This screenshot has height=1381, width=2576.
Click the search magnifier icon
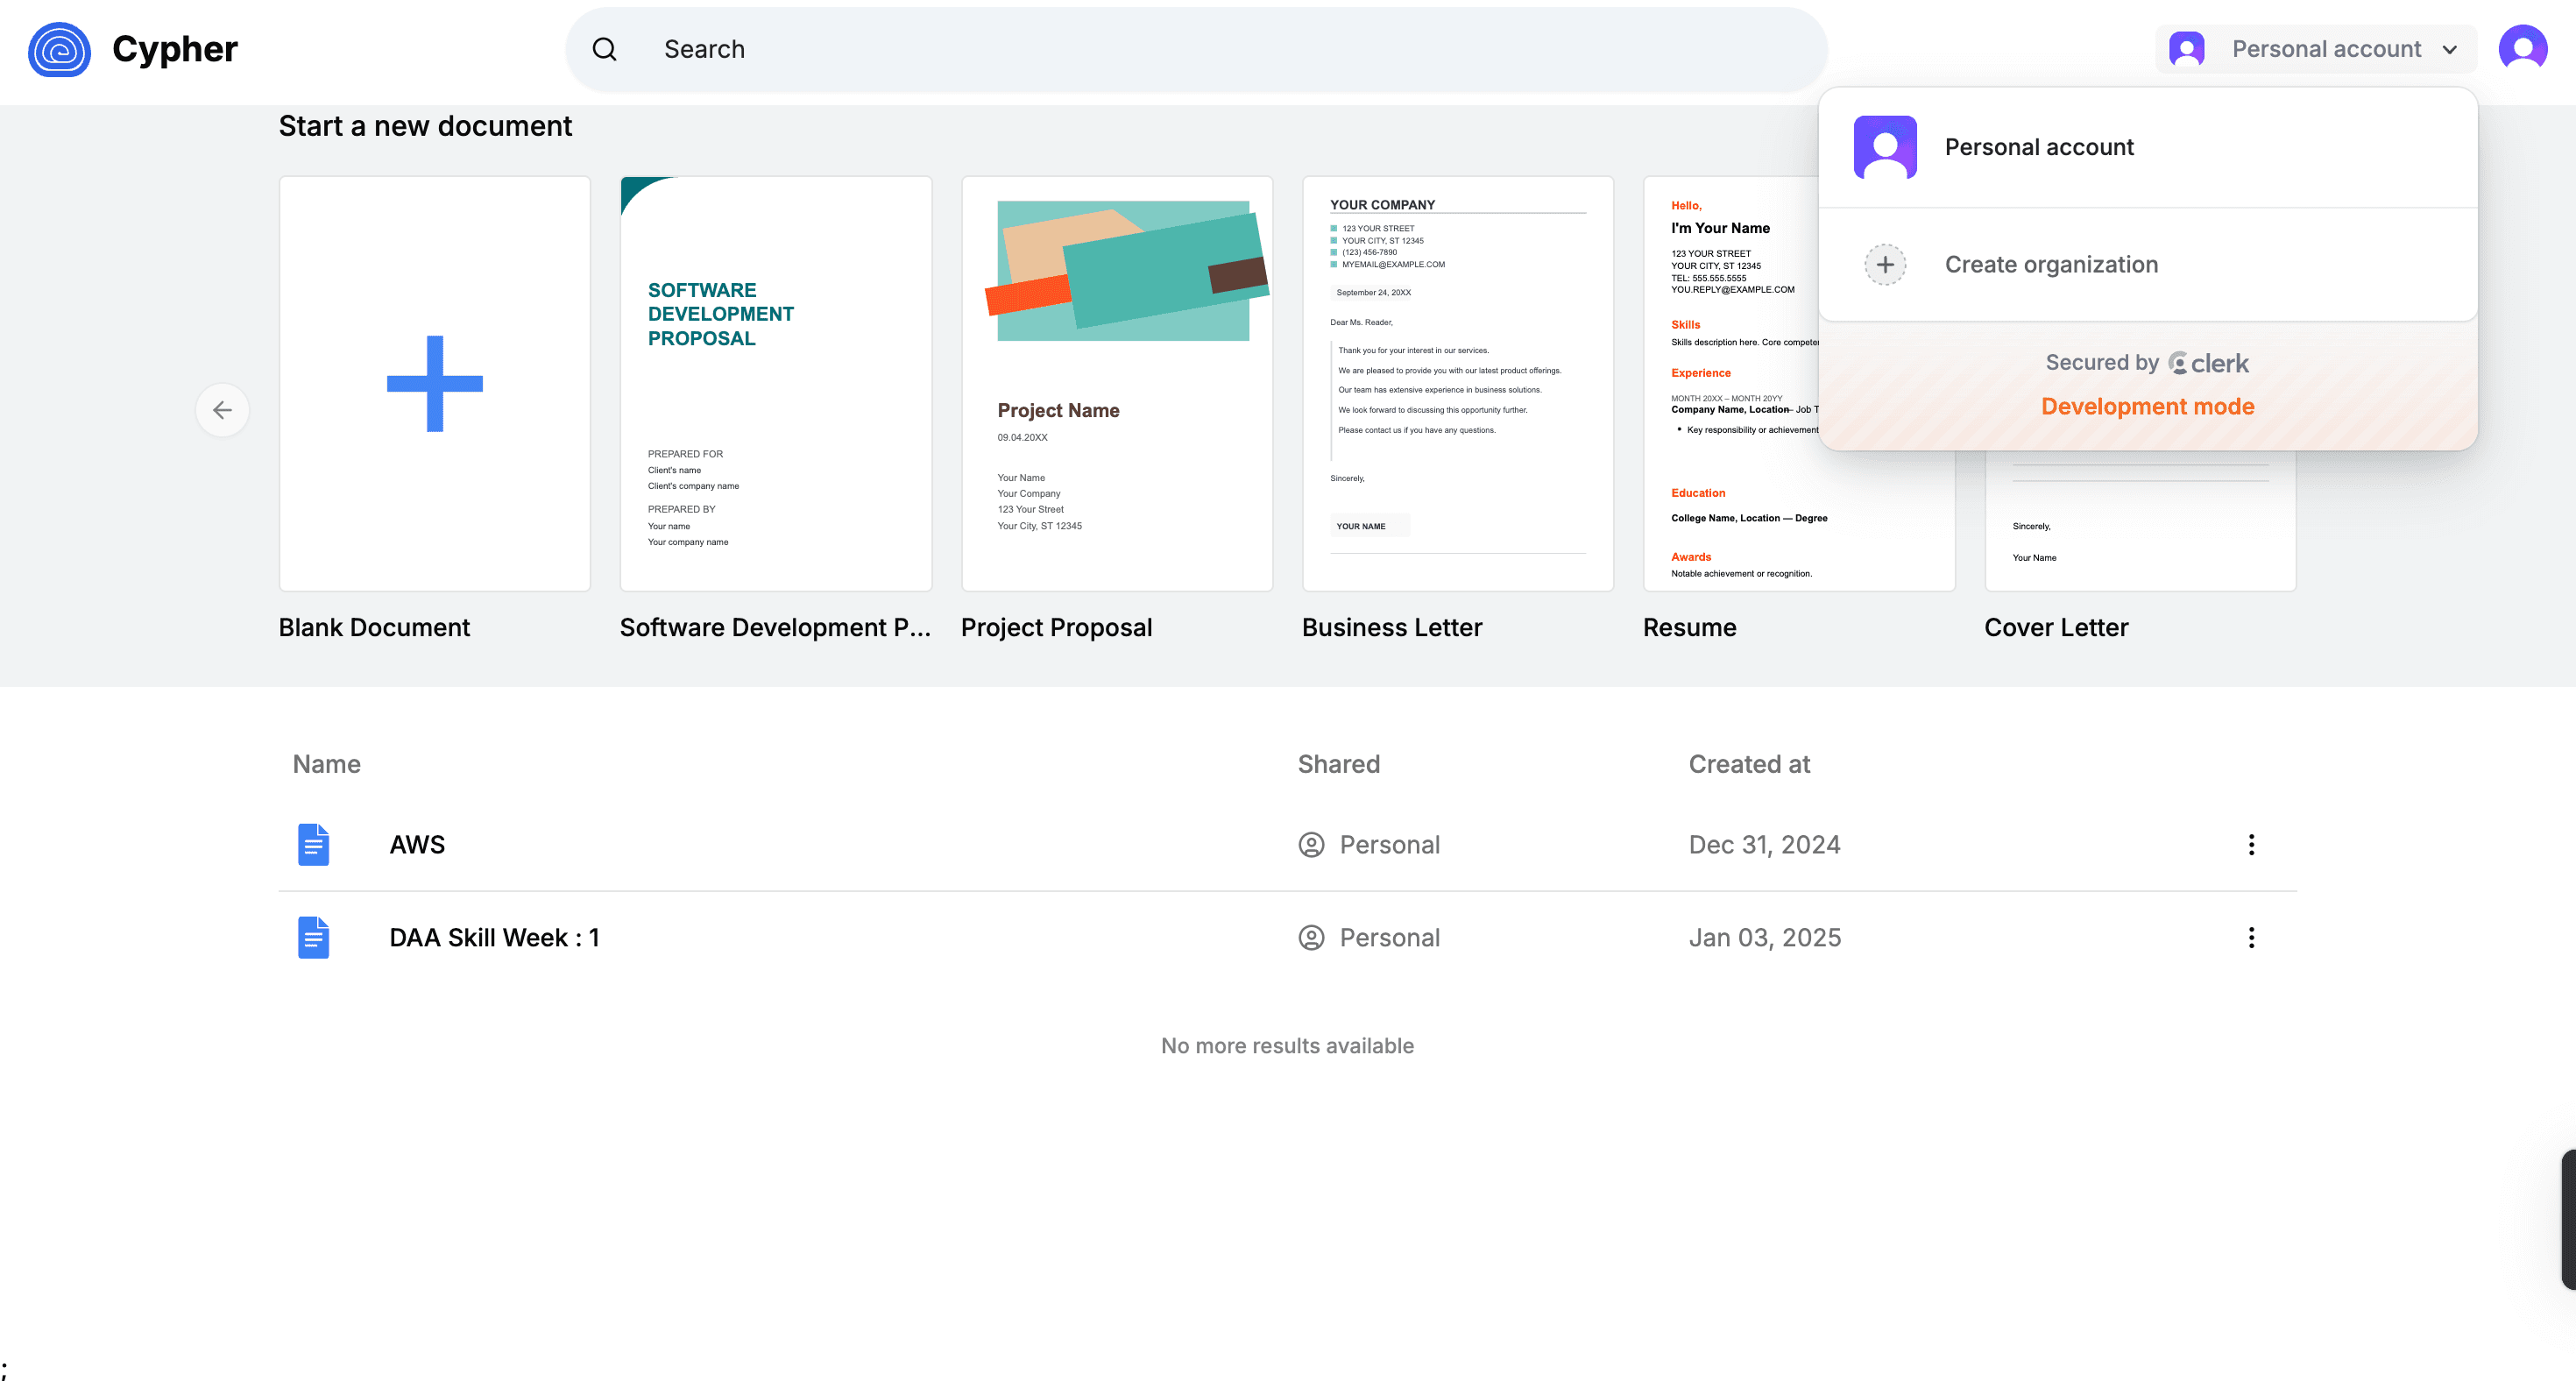[x=604, y=49]
